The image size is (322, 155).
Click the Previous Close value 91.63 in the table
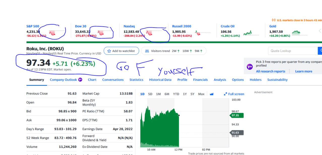click(x=72, y=94)
